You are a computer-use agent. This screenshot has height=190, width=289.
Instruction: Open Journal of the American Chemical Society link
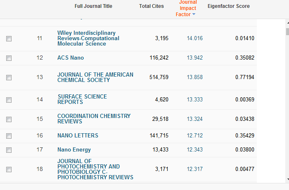[95, 77]
